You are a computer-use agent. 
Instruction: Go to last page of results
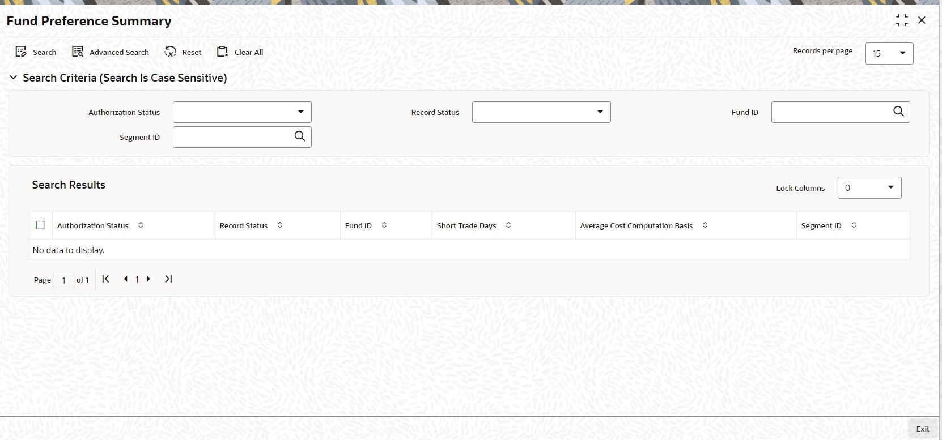(168, 279)
